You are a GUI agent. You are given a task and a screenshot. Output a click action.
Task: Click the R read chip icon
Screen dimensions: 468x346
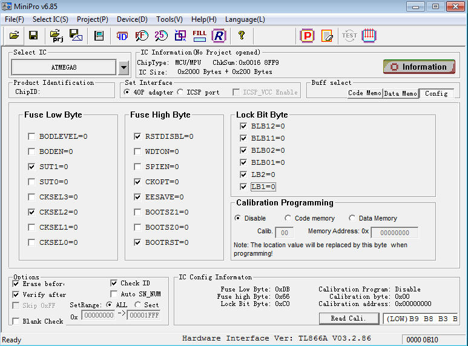click(x=219, y=36)
